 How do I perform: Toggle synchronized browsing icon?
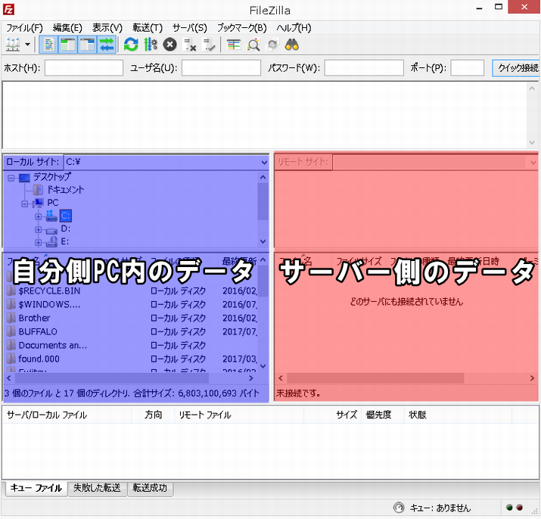[x=272, y=45]
